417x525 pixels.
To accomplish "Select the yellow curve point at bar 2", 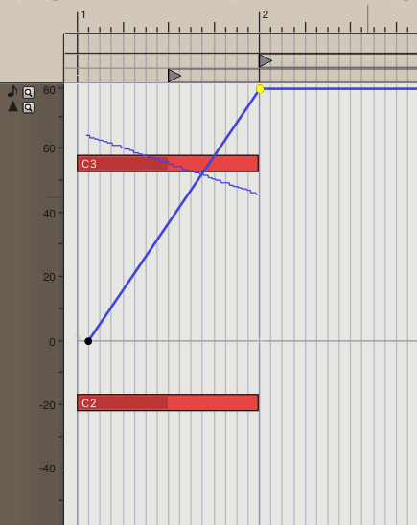I will pyautogui.click(x=260, y=89).
